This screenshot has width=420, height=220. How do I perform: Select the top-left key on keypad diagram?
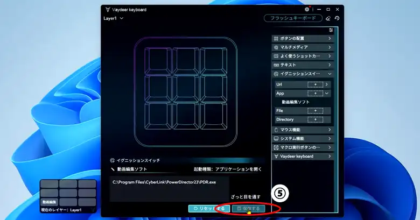pyautogui.click(x=158, y=61)
